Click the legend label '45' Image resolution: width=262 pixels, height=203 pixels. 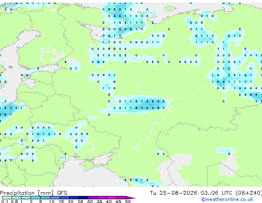tap(118, 201)
